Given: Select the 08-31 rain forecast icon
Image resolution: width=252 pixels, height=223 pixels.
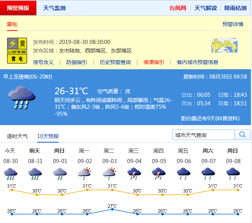Looking at the screenshot, I should pyautogui.click(x=35, y=174).
